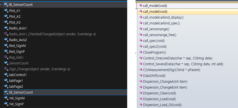Go to Dispersion_Clear(void)
238x108 pixels.
pyautogui.click(x=159, y=93)
